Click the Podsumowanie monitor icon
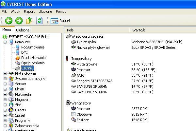This screenshot has width=196, height=131. [x=18, y=47]
